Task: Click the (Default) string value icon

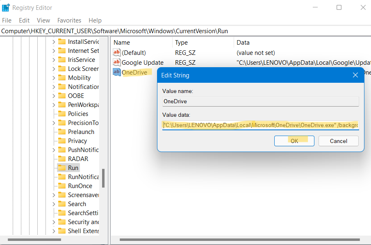Action: click(x=117, y=52)
